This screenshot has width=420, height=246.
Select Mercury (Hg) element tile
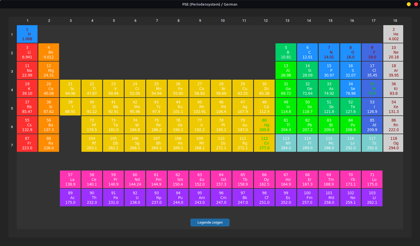(x=264, y=125)
